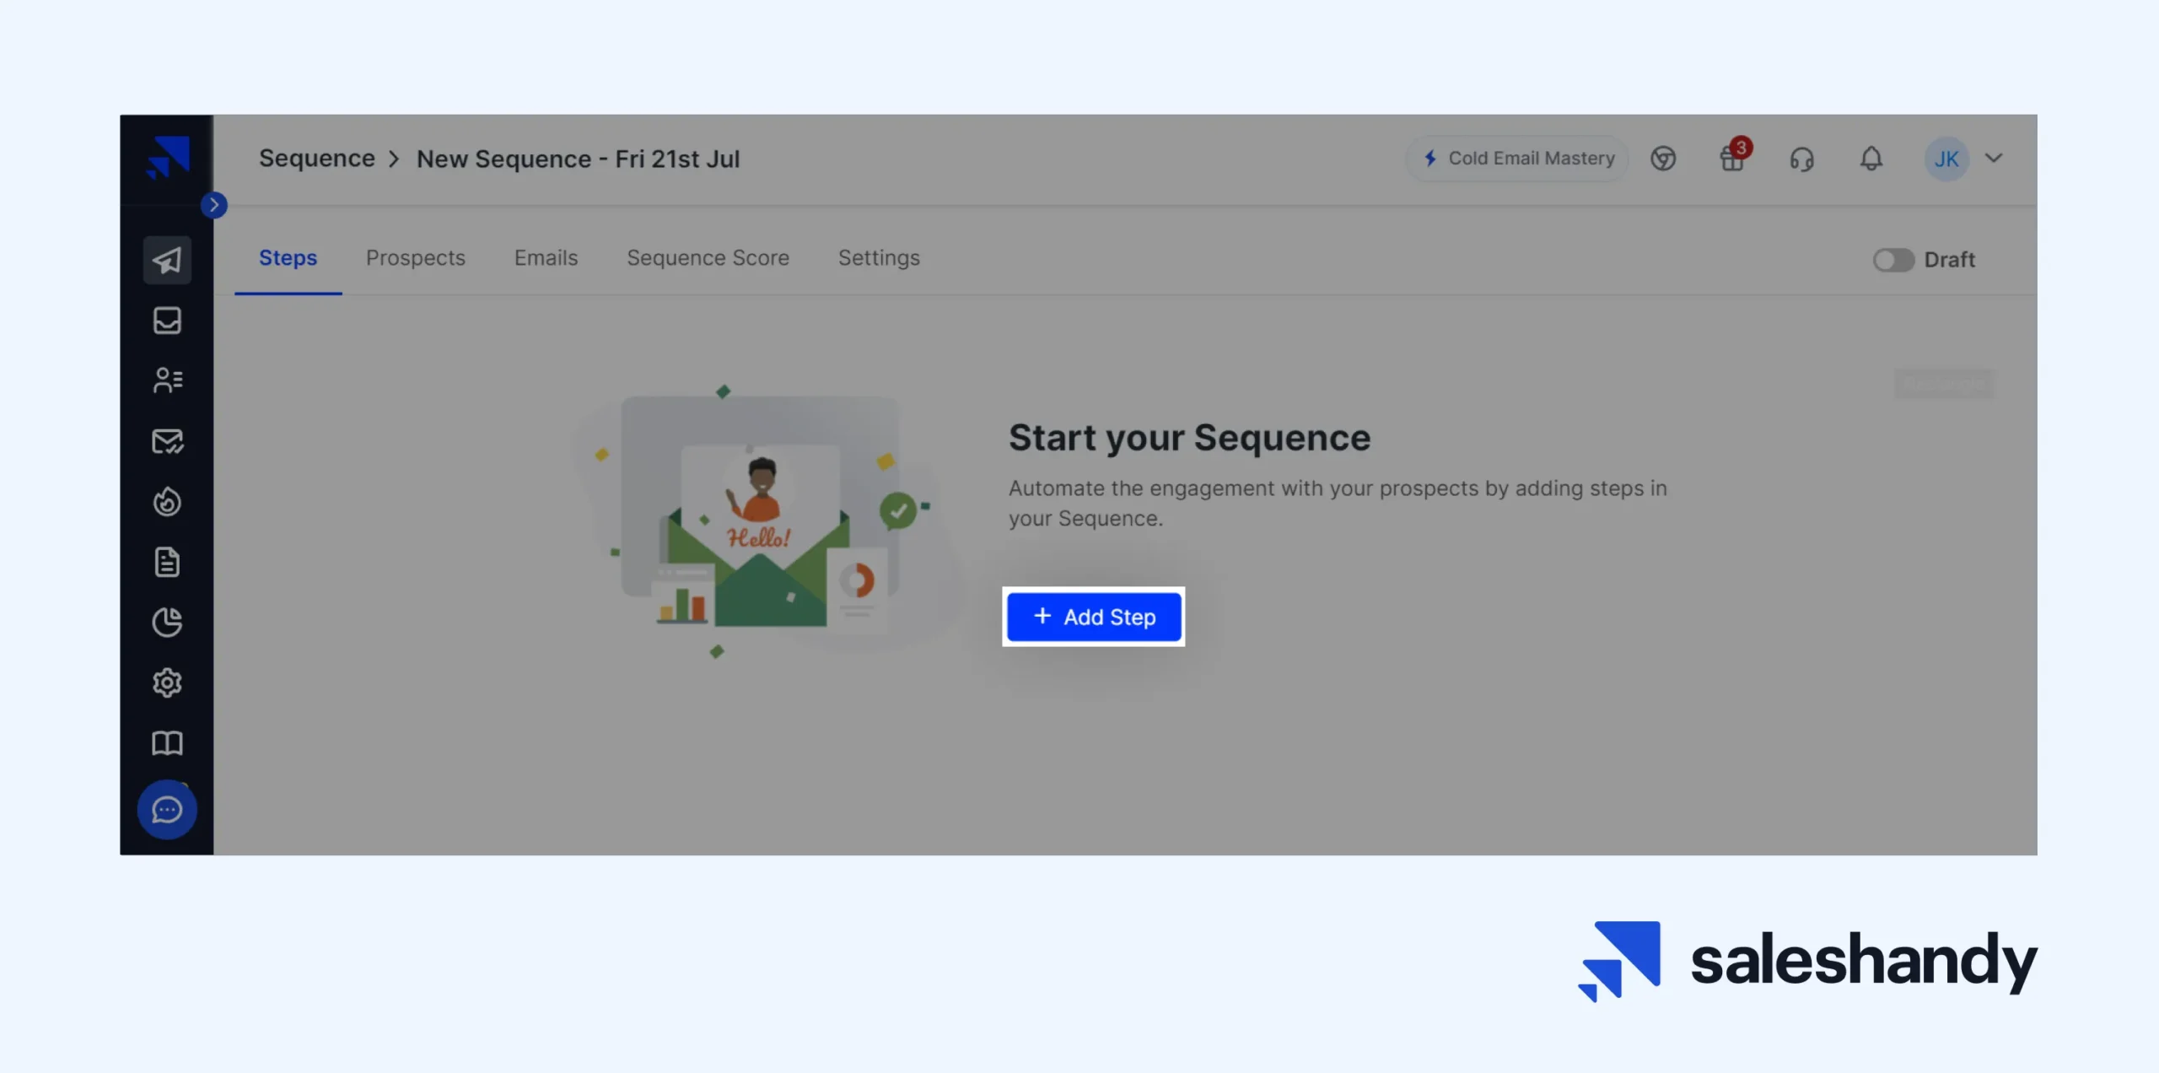This screenshot has width=2159, height=1073.
Task: Click the Saleshandy logo in the sidebar
Action: coord(168,158)
